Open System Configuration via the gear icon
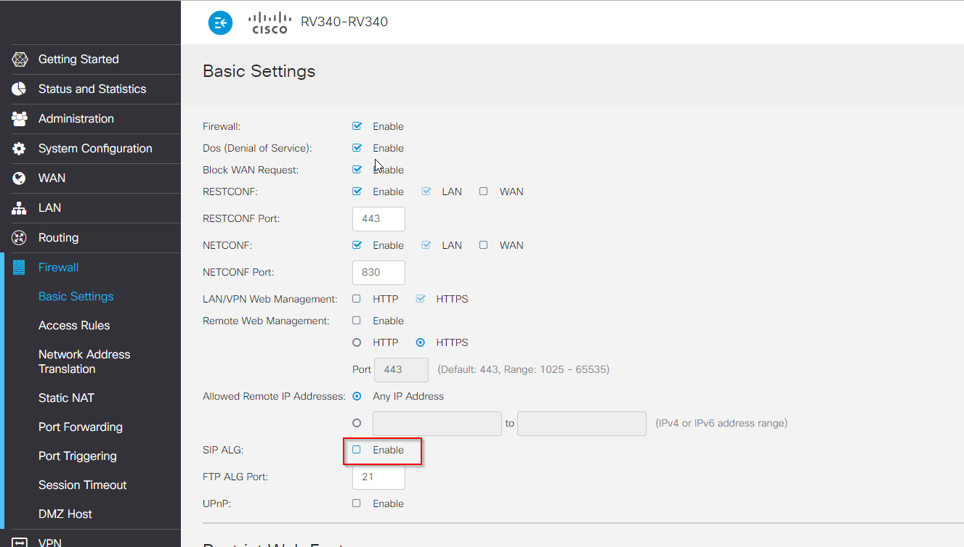 pos(20,148)
